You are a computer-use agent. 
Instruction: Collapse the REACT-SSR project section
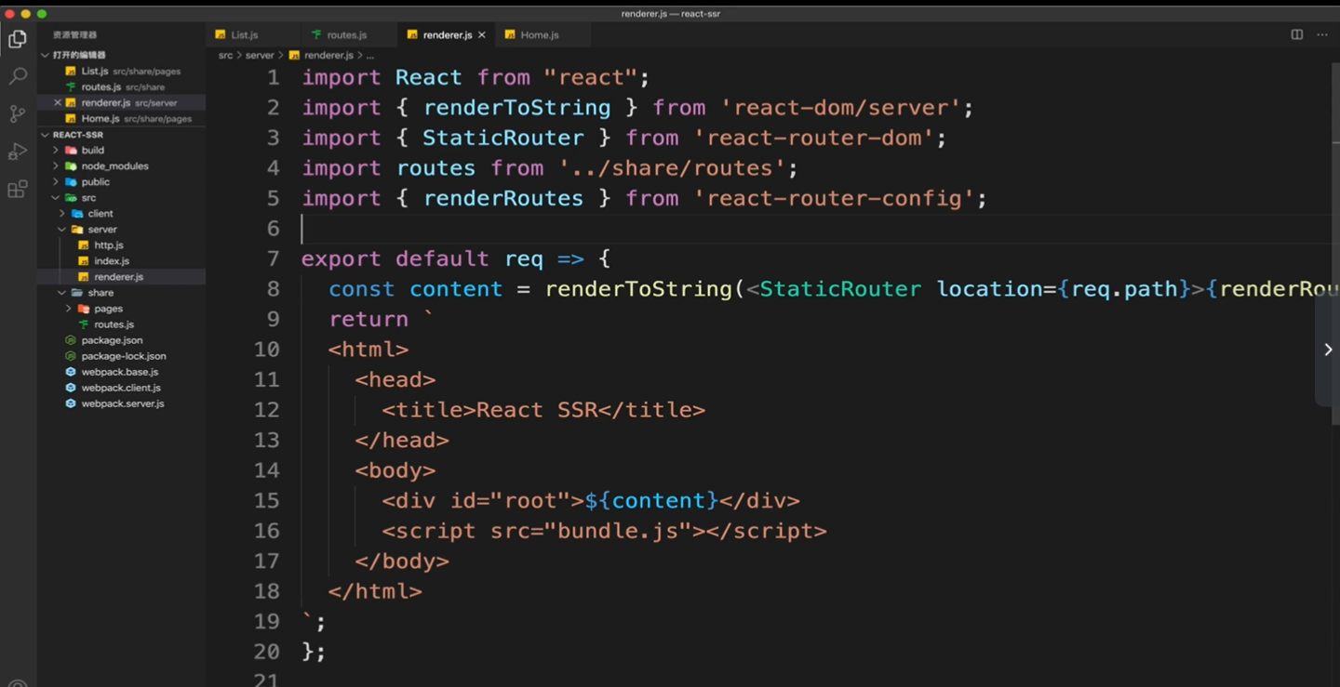pyautogui.click(x=45, y=135)
